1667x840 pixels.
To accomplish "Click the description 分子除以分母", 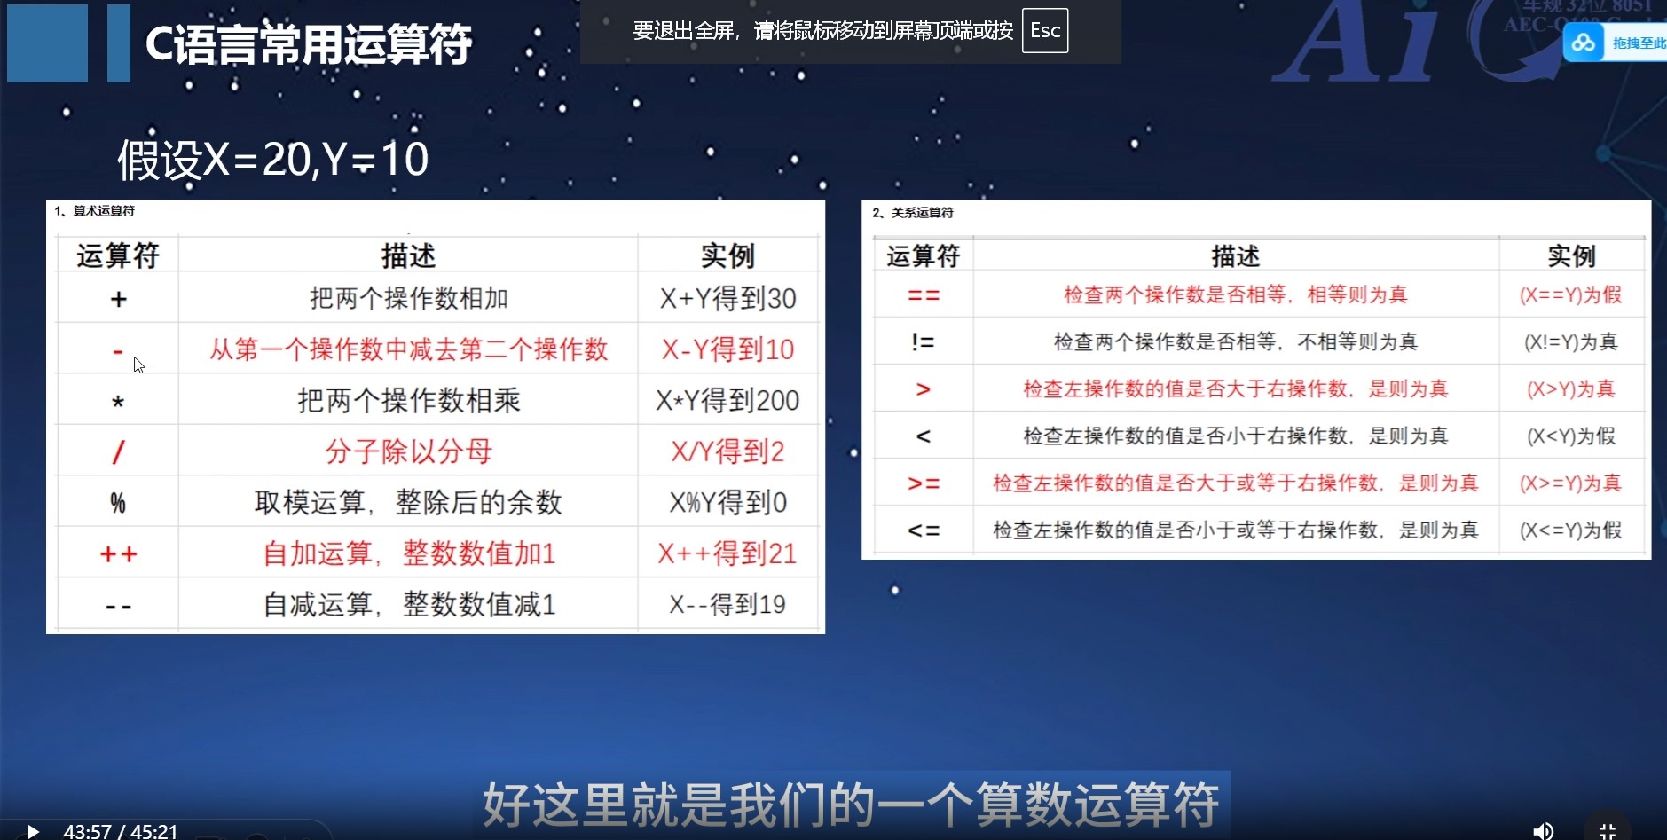I will [x=408, y=451].
